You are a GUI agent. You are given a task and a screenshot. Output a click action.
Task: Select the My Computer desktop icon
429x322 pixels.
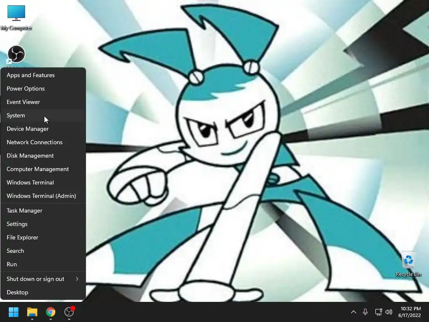16,18
